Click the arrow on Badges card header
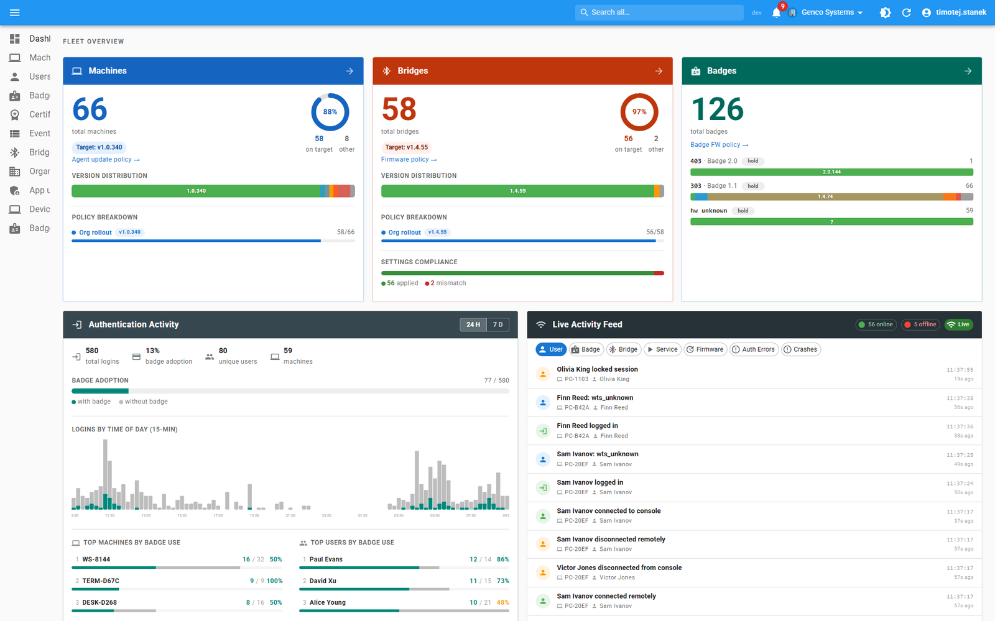 coord(968,71)
